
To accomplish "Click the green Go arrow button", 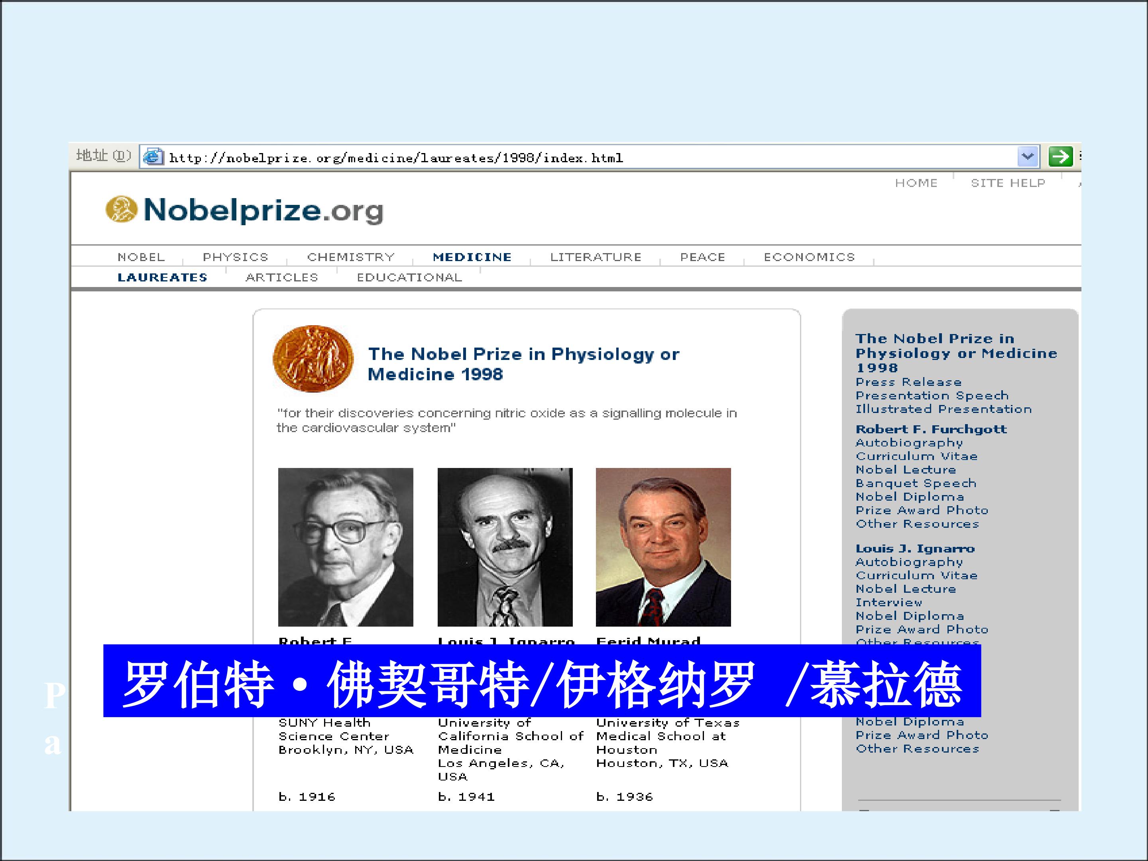I will click(x=1060, y=156).
